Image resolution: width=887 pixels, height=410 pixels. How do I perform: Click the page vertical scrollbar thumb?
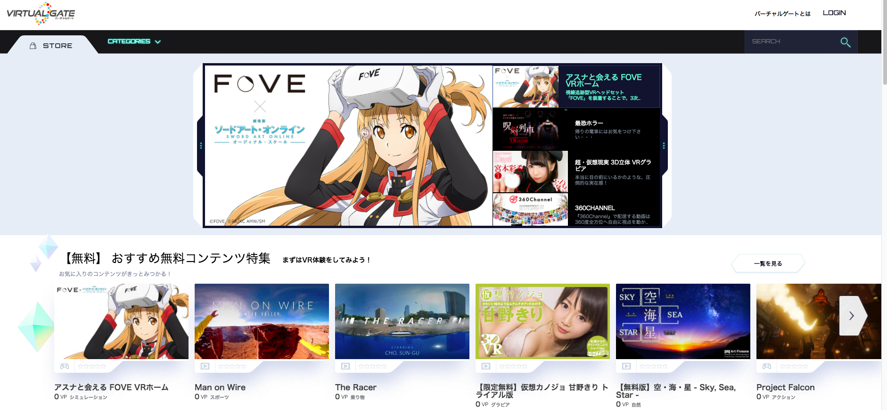(884, 42)
